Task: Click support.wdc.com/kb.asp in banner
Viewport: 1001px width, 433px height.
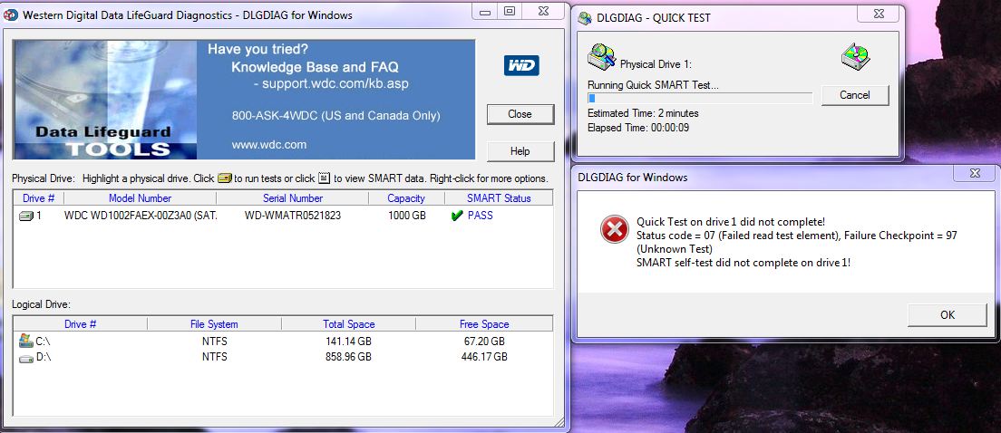Action: pos(335,83)
